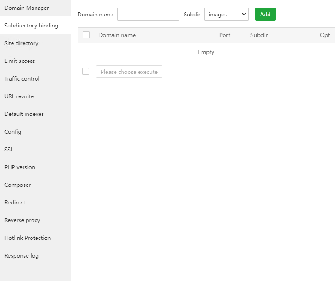Viewport: 336px width, 281px height.
Task: Expand the Subdir images dropdown
Action: 226,14
